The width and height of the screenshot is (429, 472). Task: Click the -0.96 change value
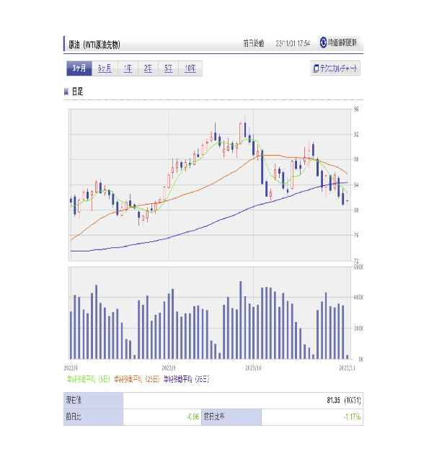193,417
